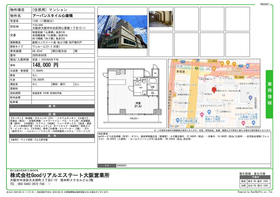Image resolution: width=280 pixels, height=197 pixels.
Task: Click the gray pin for 心斎橋 ANDANTINO
Action: click(x=249, y=104)
